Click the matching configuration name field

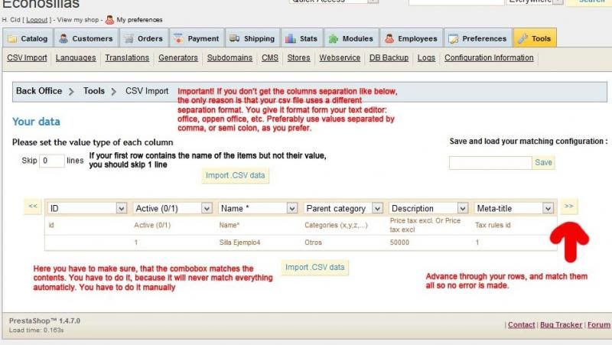[x=490, y=163]
